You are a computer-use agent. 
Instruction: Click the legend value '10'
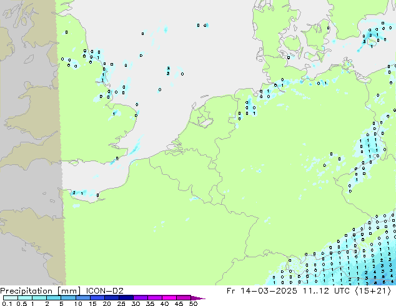(x=78, y=304)
